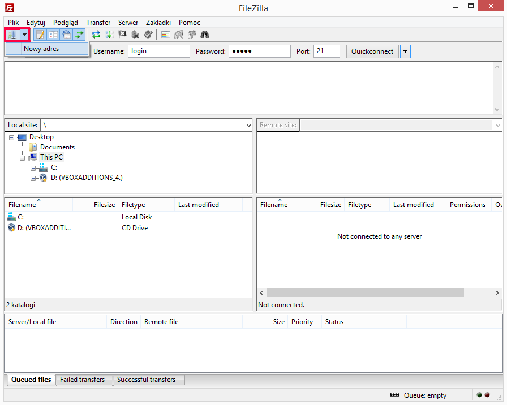The width and height of the screenshot is (507, 405).
Task: Toggle remote directory tree view icon
Action: pos(66,35)
